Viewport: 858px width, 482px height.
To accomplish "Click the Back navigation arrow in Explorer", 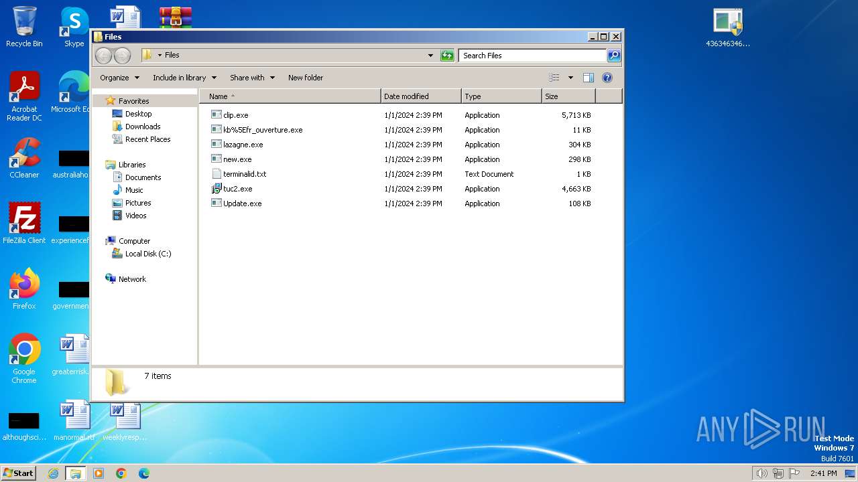I will coord(103,56).
